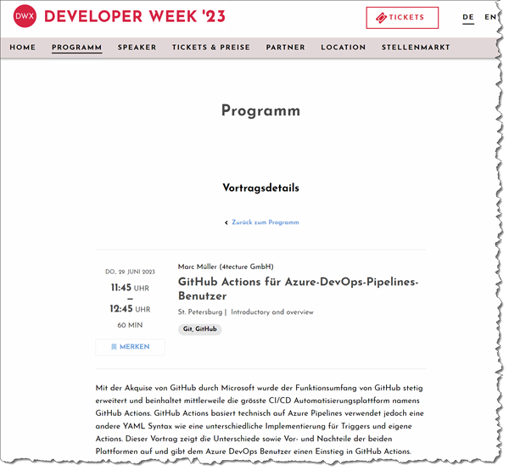Select the Git, GitHub tag
Screen dimensions: 509x471
pos(199,329)
